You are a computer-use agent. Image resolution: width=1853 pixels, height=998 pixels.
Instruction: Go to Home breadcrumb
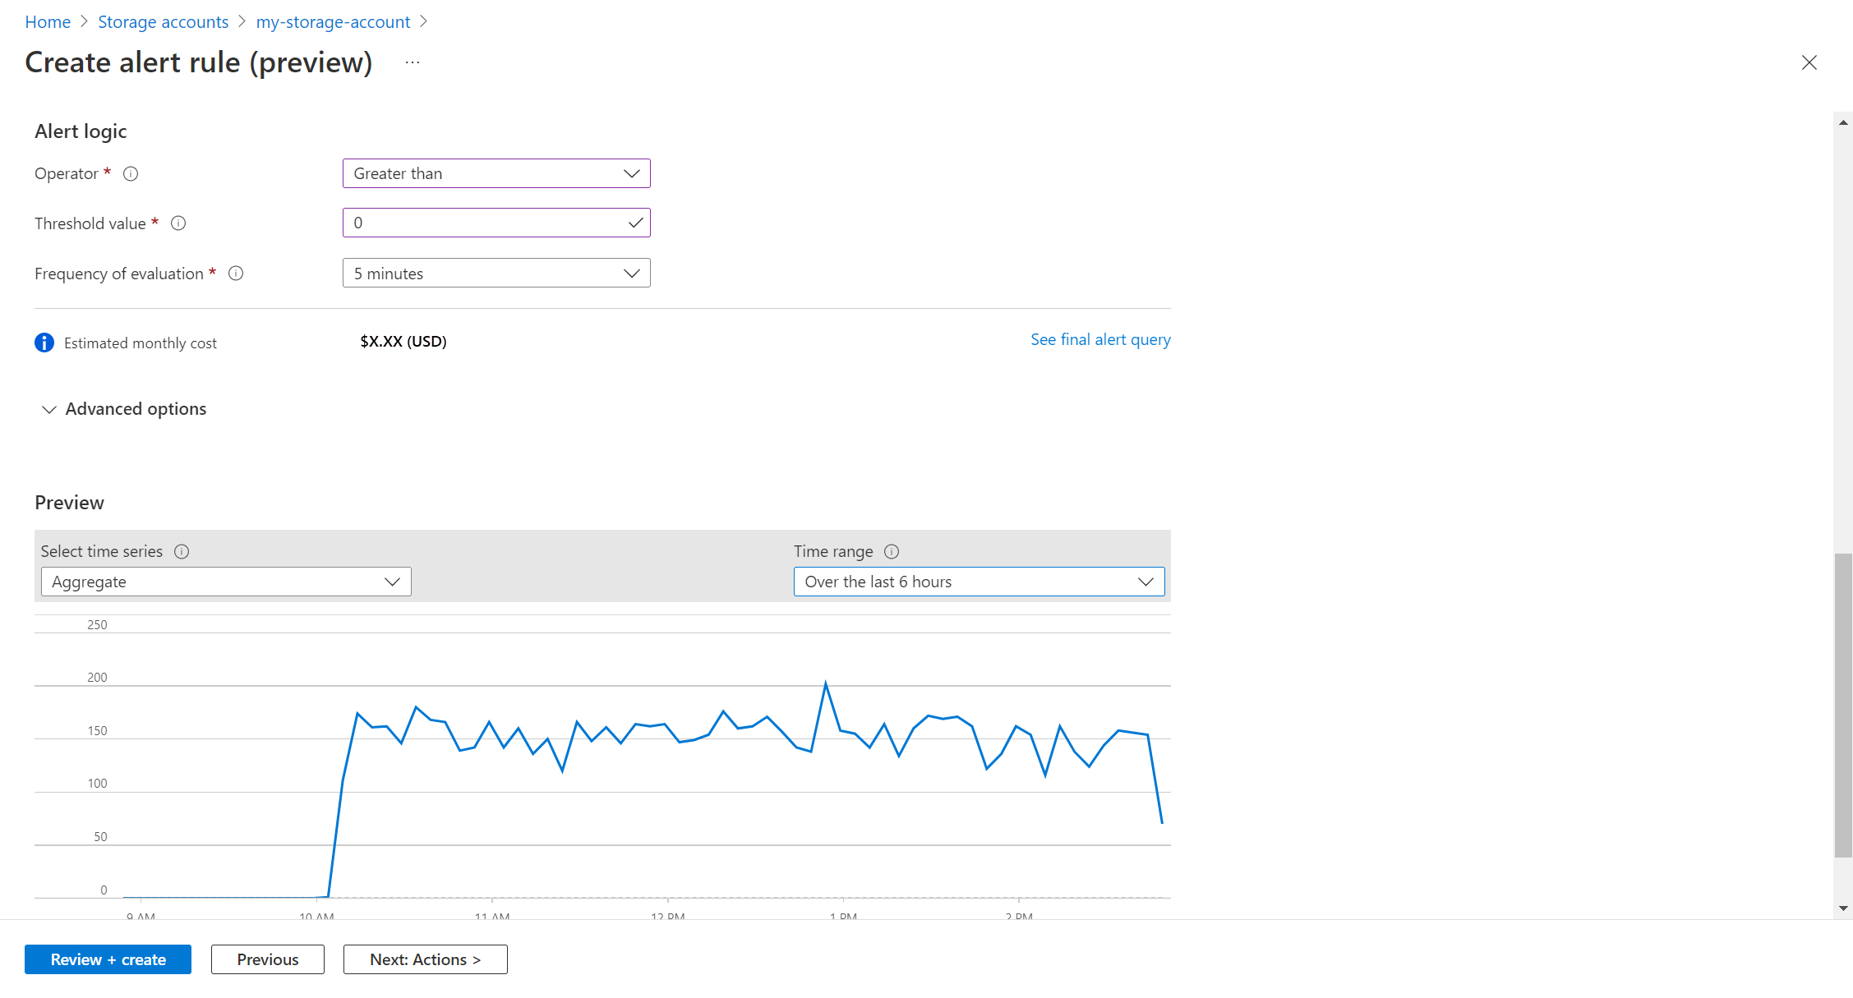pyautogui.click(x=48, y=22)
